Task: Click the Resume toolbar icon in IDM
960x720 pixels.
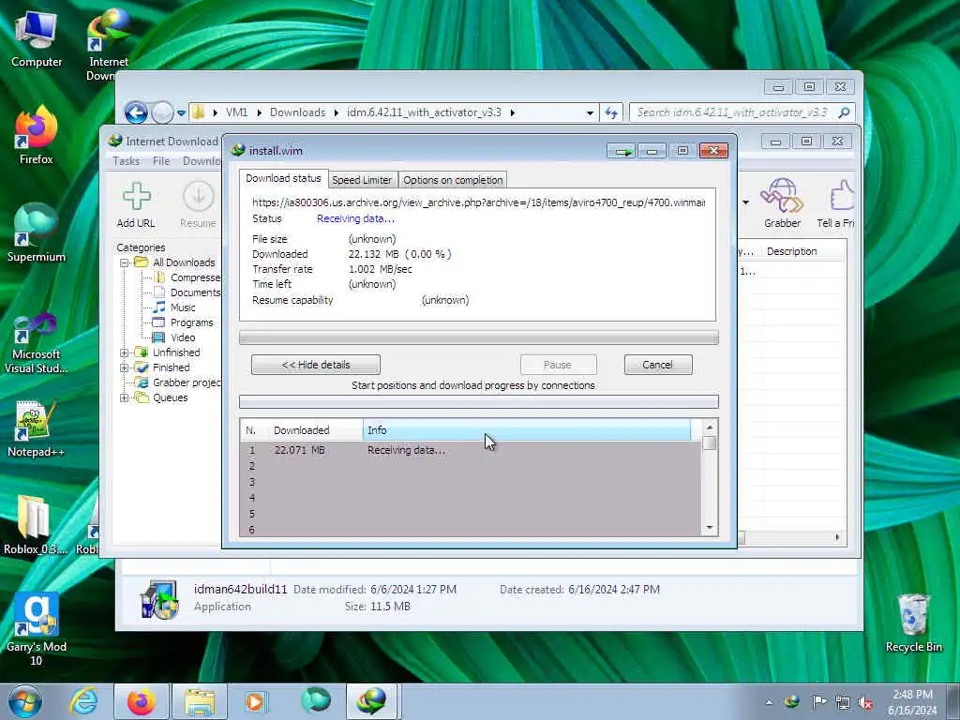Action: [x=198, y=205]
